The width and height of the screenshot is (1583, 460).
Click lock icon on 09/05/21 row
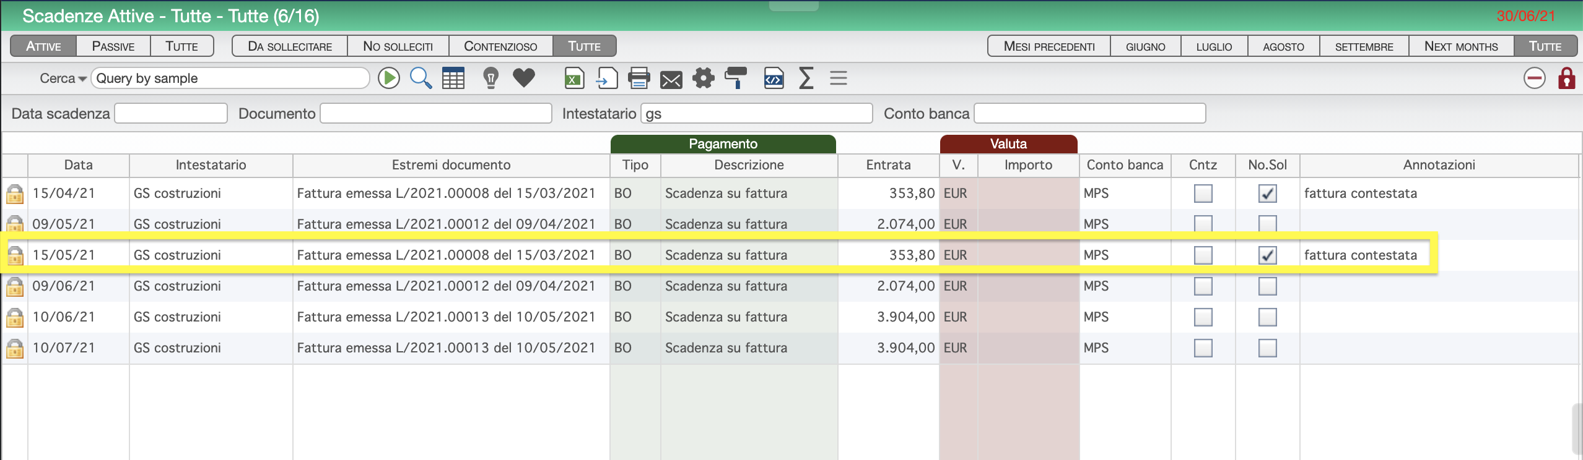(15, 224)
